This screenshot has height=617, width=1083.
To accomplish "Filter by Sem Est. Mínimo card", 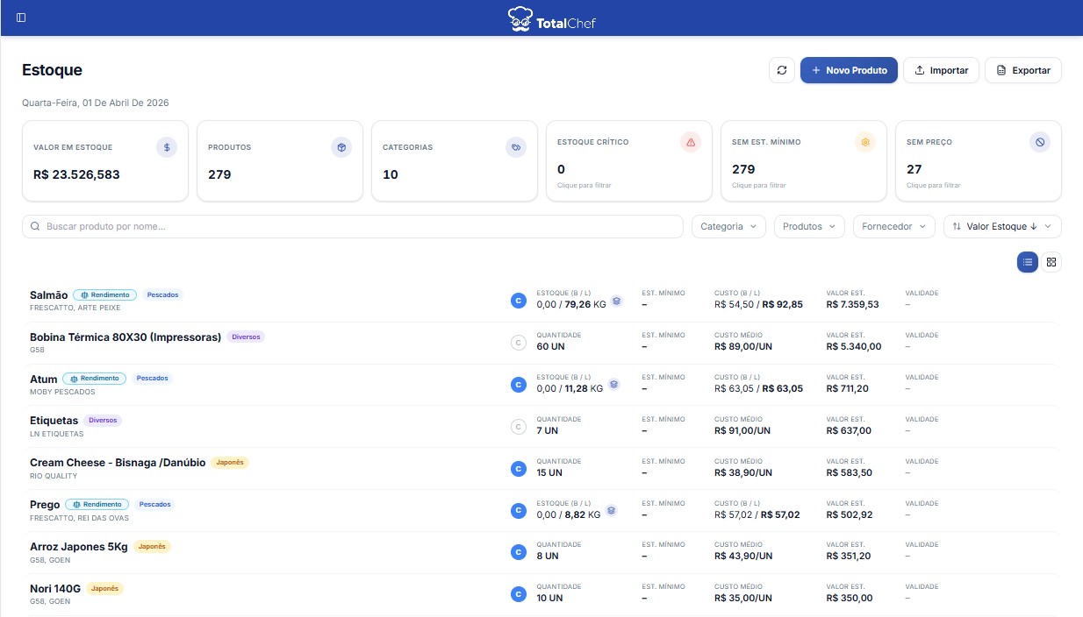I will point(803,161).
